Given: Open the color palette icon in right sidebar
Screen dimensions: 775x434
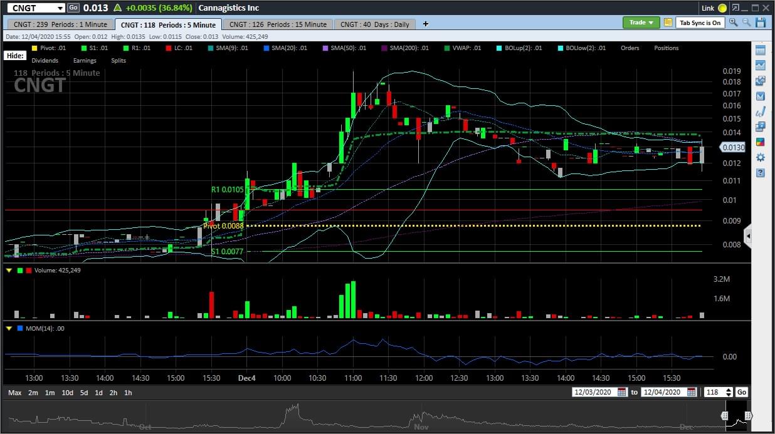Looking at the screenshot, I should tap(760, 143).
